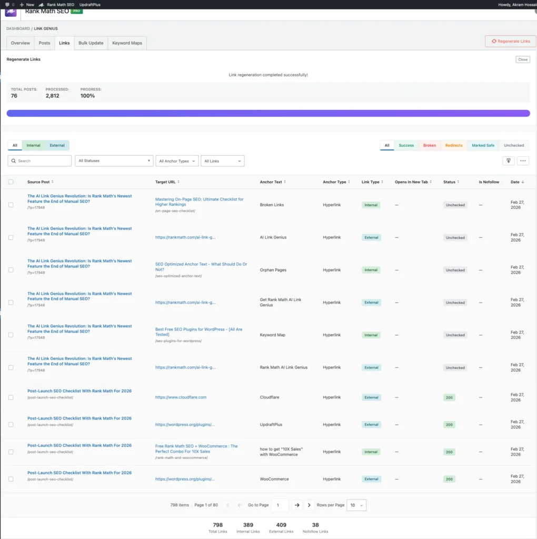This screenshot has height=539, width=537.
Task: Click the Go to Page arrow button
Action: [297, 505]
